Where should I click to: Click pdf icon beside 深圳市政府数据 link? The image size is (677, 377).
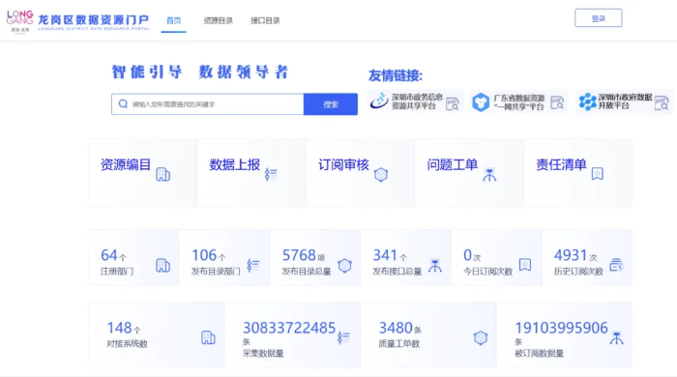(661, 102)
